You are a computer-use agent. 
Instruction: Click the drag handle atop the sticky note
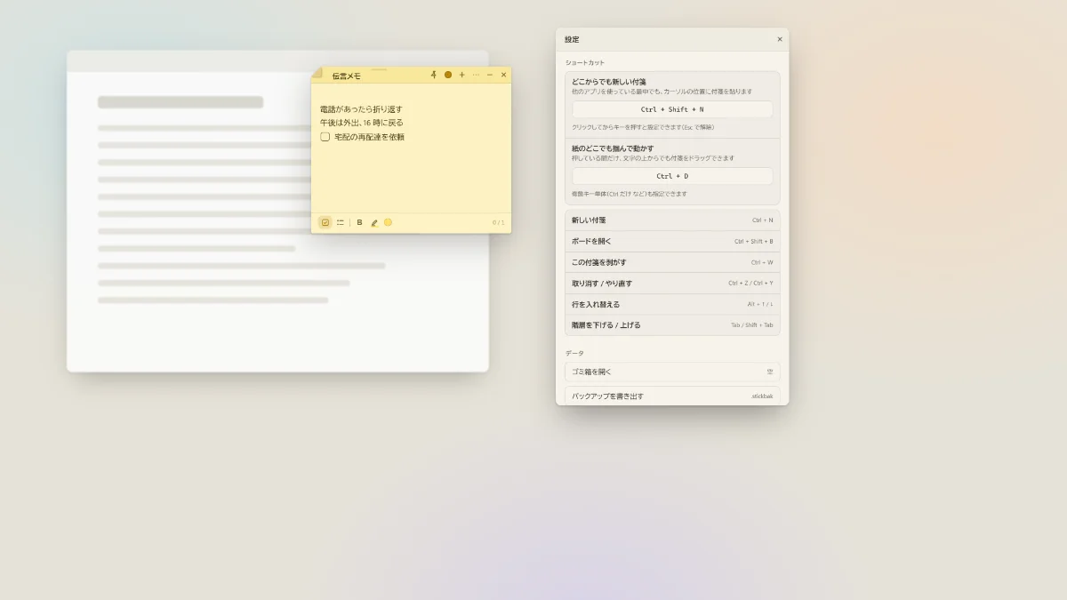(x=380, y=69)
